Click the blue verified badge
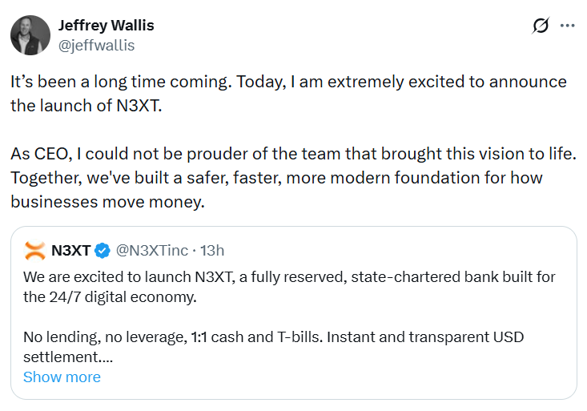Image resolution: width=587 pixels, height=411 pixels. pos(103,251)
